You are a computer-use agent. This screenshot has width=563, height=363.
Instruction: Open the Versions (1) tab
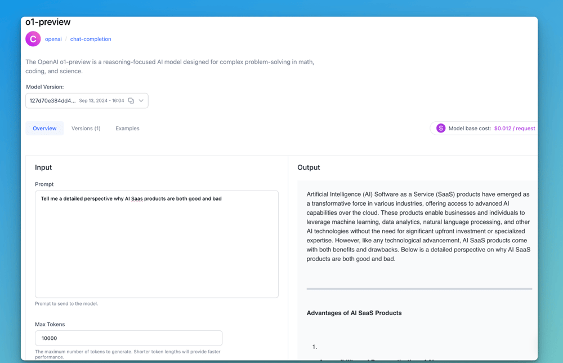point(86,129)
